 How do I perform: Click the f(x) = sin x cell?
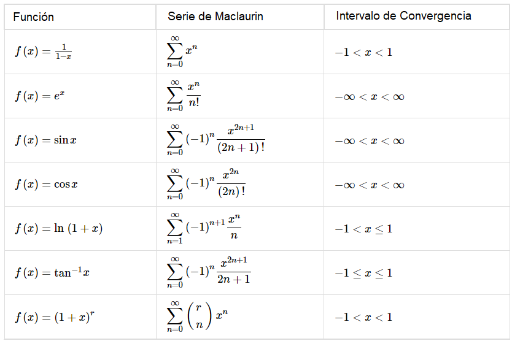click(46, 140)
